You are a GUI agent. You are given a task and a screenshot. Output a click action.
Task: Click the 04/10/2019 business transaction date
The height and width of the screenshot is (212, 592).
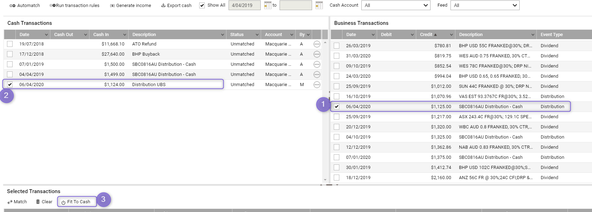358,137
